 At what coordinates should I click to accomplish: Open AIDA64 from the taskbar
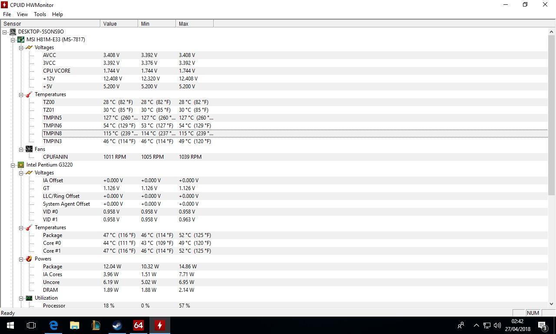point(139,325)
